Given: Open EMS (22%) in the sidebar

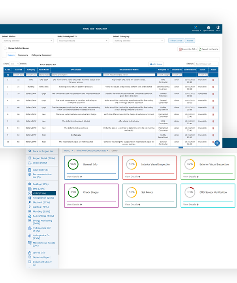Looking at the screenshot, I should click(x=39, y=189).
